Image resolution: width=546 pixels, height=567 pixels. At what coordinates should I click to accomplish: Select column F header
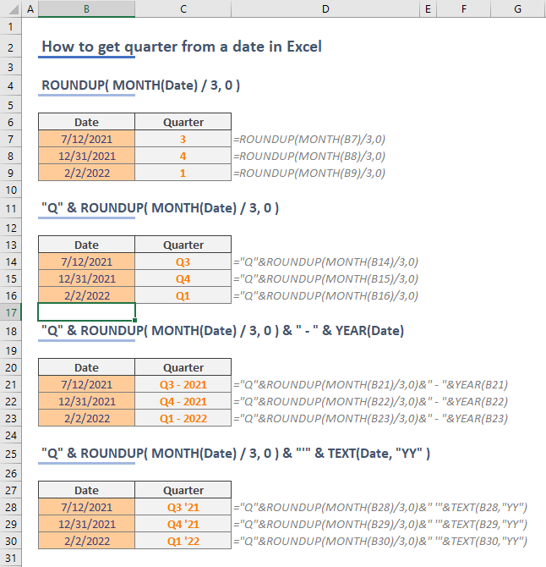pyautogui.click(x=464, y=8)
